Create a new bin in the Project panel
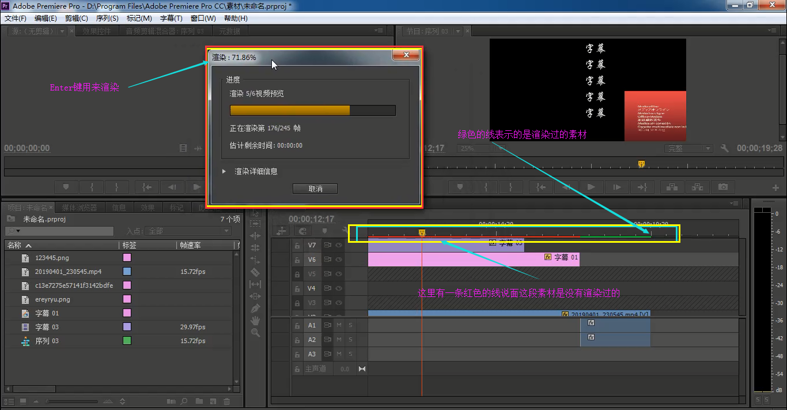787x410 pixels. tap(199, 401)
